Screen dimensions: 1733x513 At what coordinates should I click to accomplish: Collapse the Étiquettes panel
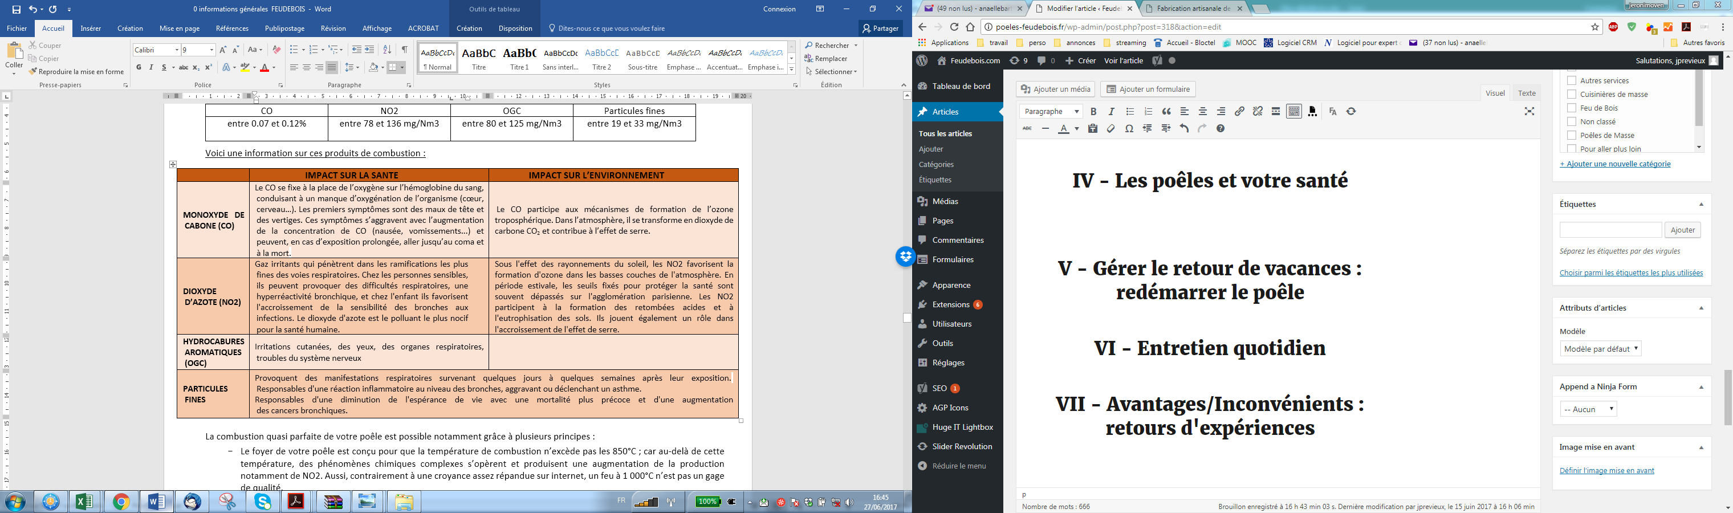[x=1702, y=205]
